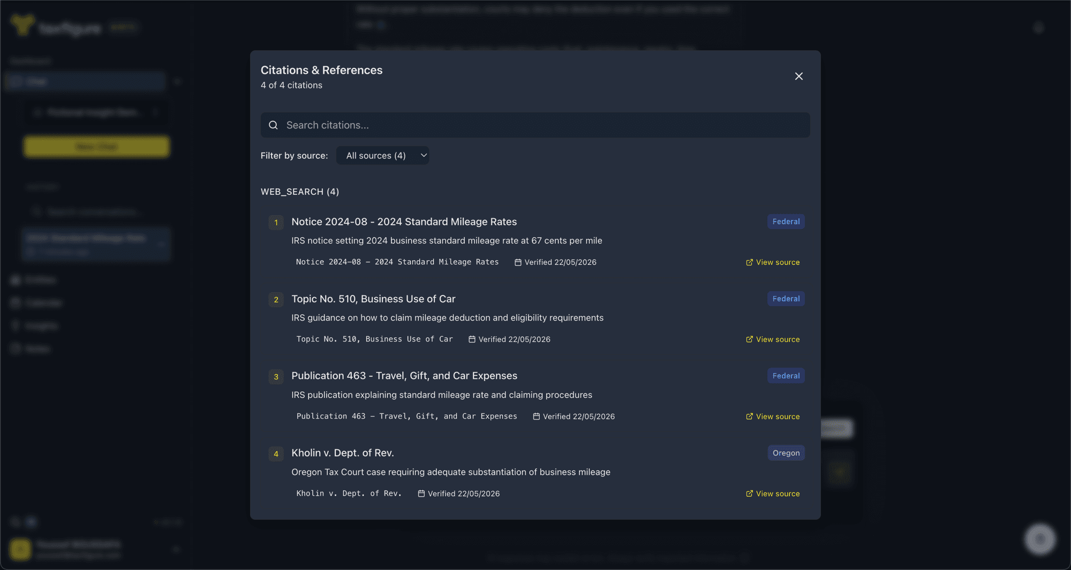This screenshot has height=570, width=1071.
Task: Click the Oregon tag on Kholin case
Action: [786, 453]
